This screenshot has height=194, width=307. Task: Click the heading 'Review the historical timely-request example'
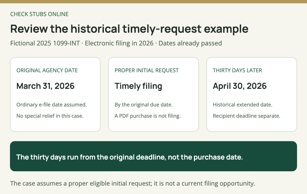[x=129, y=29]
